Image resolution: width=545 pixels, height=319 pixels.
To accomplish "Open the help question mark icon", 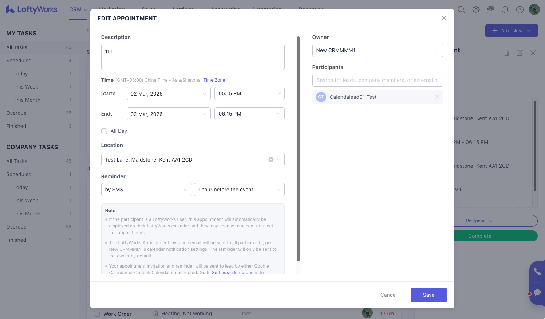I will [x=520, y=10].
